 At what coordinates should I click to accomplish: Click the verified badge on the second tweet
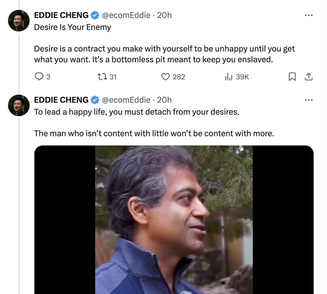pyautogui.click(x=95, y=100)
